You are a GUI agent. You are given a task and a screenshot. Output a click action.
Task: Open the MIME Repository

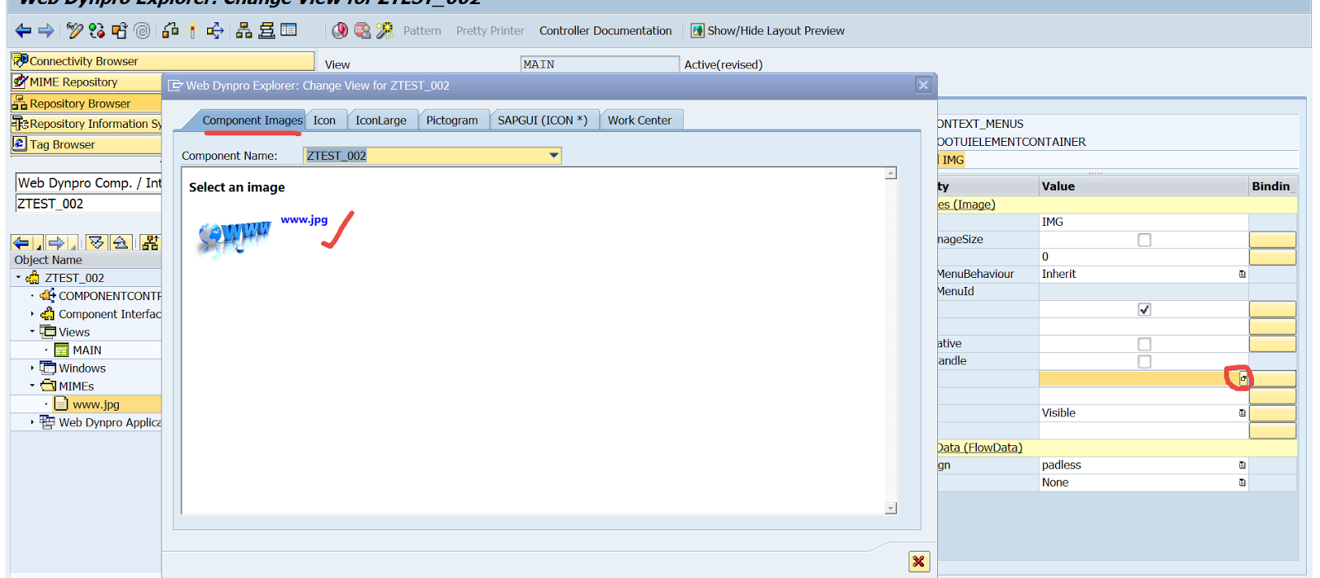[x=86, y=82]
